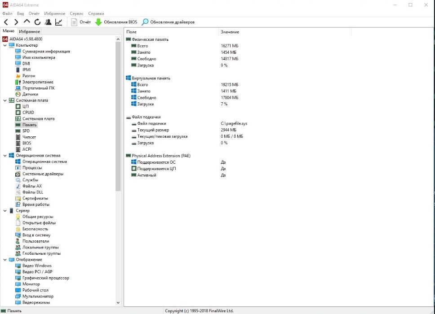Open the Отчёт menu in the menu bar
The image size is (435, 314).
[34, 13]
